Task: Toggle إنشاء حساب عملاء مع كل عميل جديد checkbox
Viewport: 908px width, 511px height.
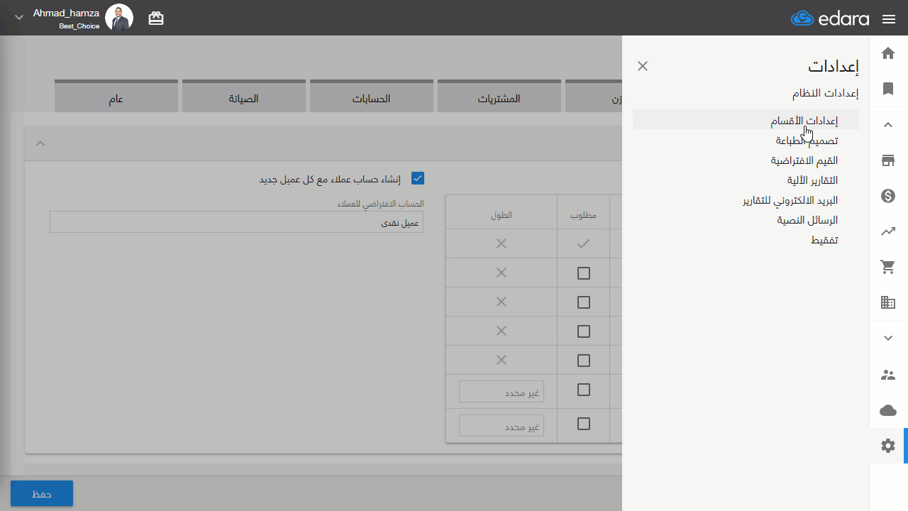Action: coord(418,178)
